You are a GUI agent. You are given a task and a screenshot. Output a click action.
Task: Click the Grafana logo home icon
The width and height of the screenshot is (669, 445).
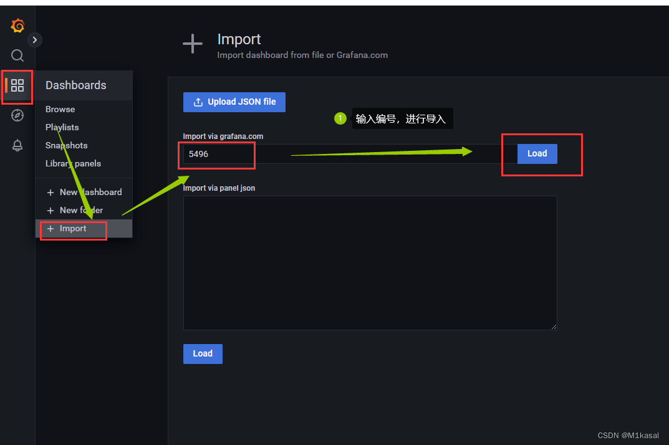pos(17,26)
